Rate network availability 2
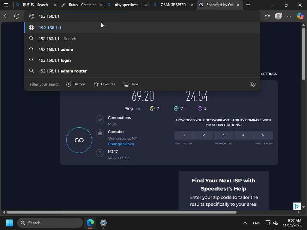The width and height of the screenshot is (307, 230). (x=204, y=135)
